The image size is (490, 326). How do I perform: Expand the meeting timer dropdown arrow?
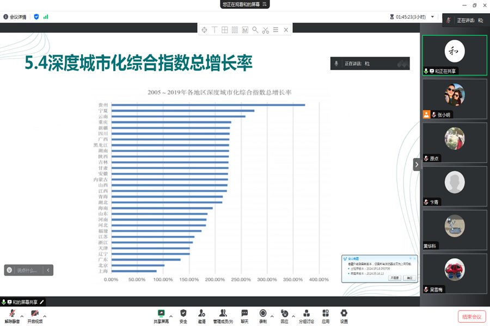tap(433, 17)
